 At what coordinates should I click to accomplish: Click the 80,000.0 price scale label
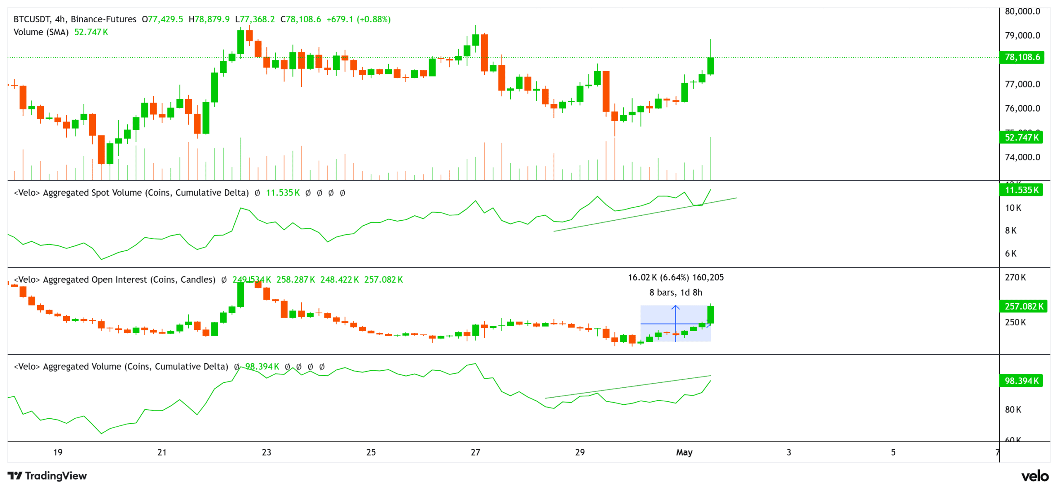click(1022, 12)
